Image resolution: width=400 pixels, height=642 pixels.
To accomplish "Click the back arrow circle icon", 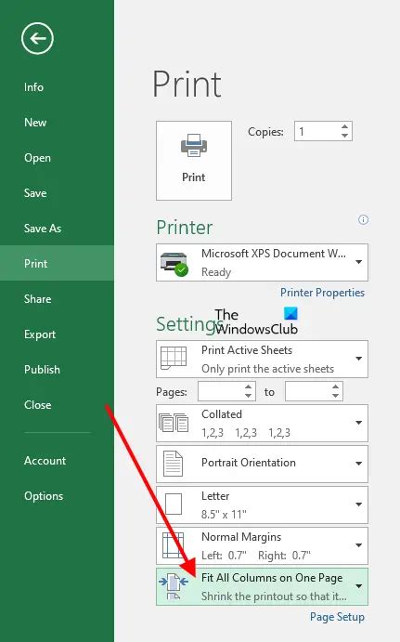I will (37, 38).
